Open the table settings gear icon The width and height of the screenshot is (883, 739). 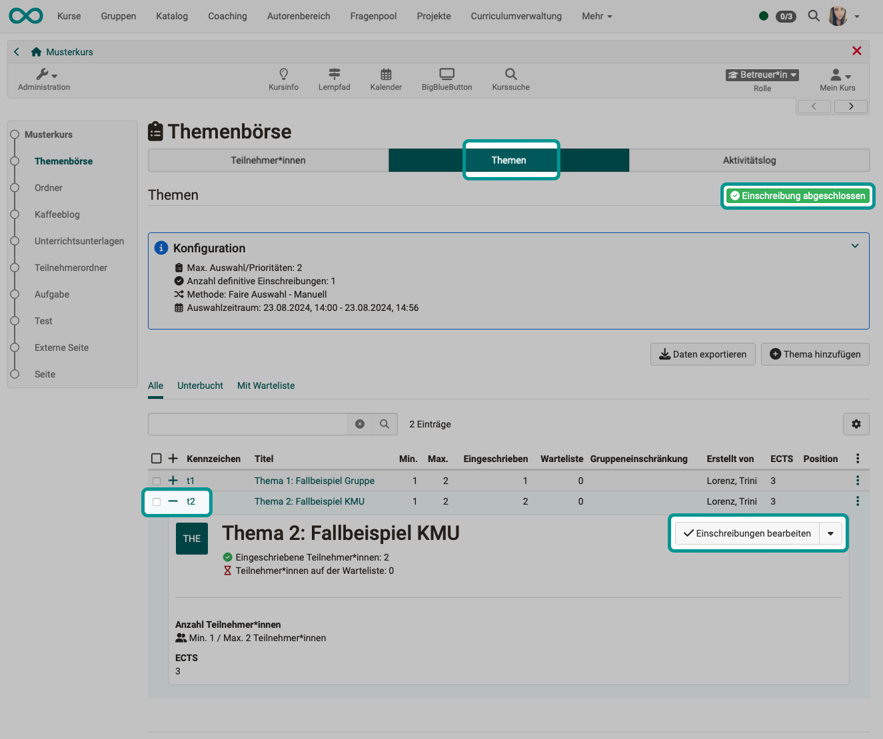[x=856, y=424]
